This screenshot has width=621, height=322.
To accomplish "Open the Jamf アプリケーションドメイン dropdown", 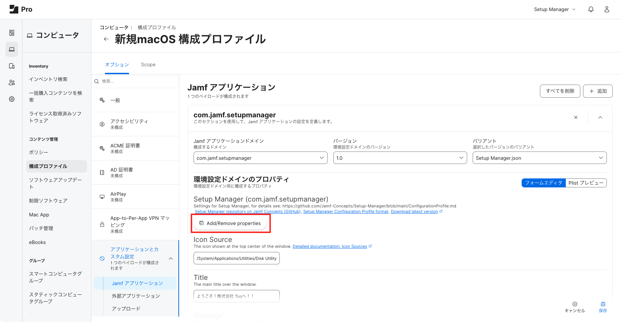I will coord(260,158).
